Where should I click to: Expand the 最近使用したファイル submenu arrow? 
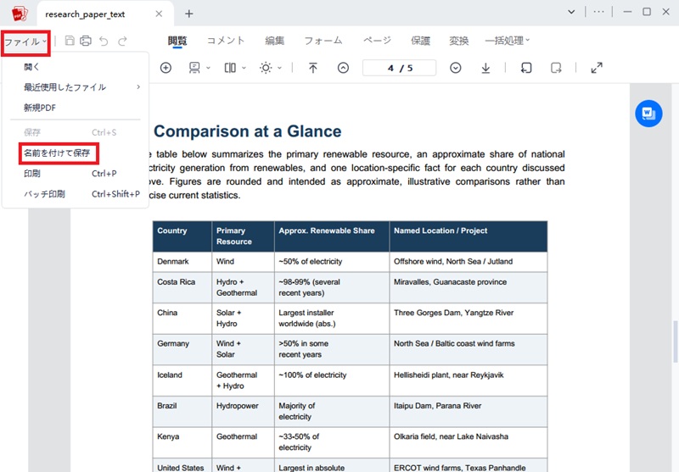tap(138, 87)
